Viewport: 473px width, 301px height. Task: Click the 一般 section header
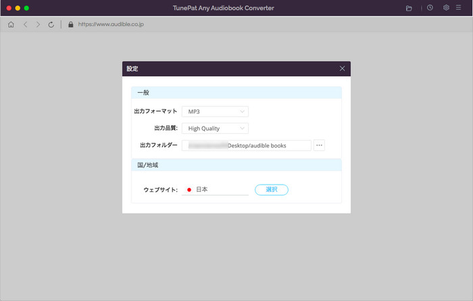pos(236,93)
